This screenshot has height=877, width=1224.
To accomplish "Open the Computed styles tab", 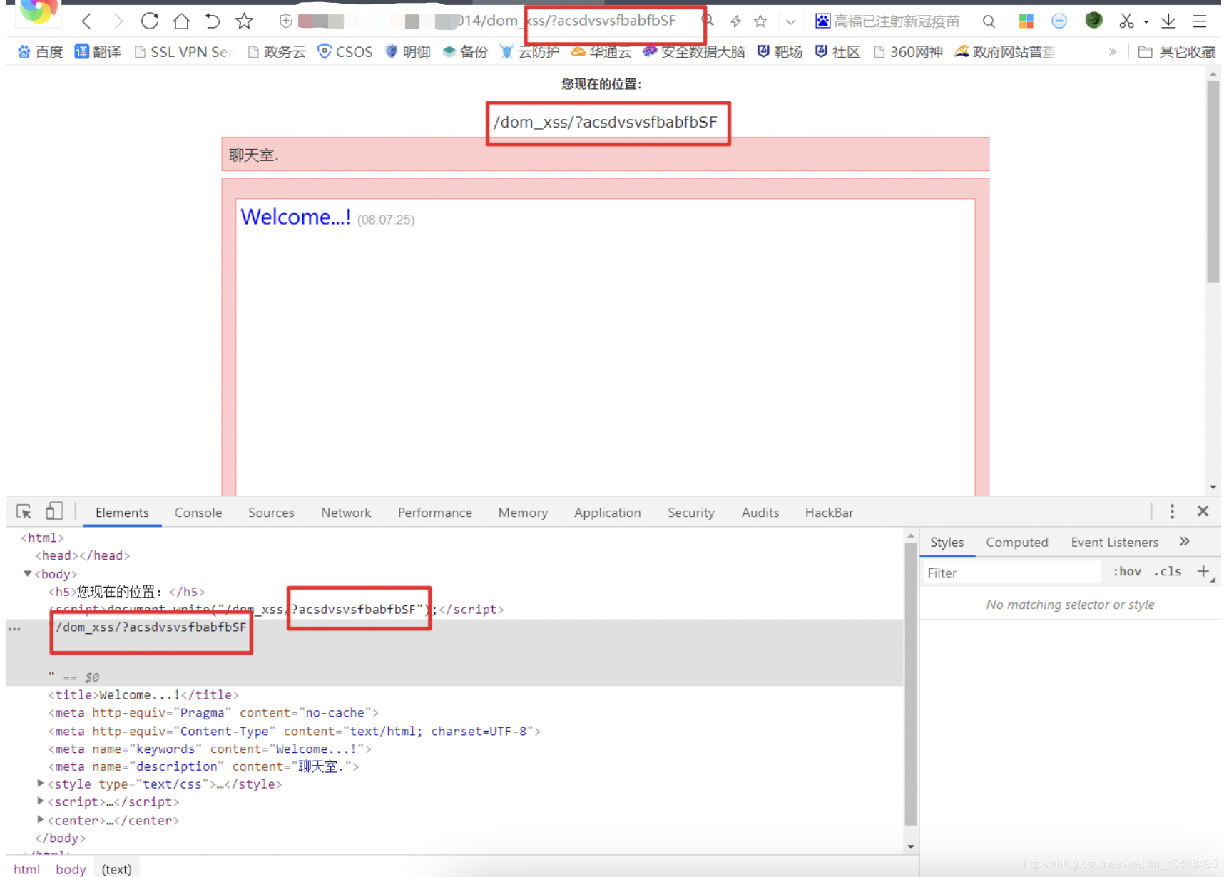I will pyautogui.click(x=1017, y=543).
